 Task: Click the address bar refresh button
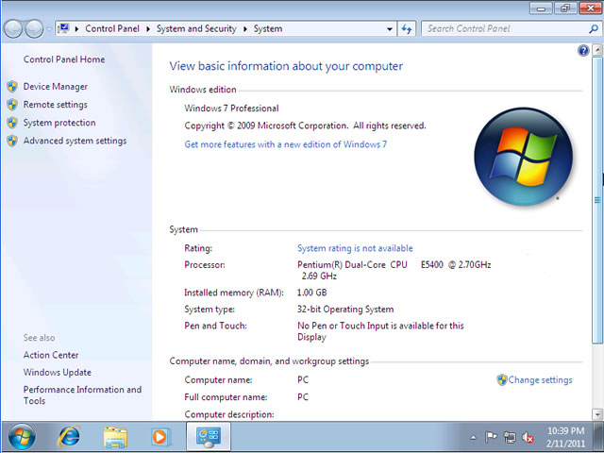click(407, 29)
